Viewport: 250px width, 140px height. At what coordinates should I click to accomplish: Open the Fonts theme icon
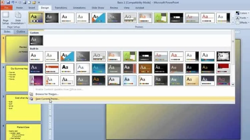click(x=238, y=18)
